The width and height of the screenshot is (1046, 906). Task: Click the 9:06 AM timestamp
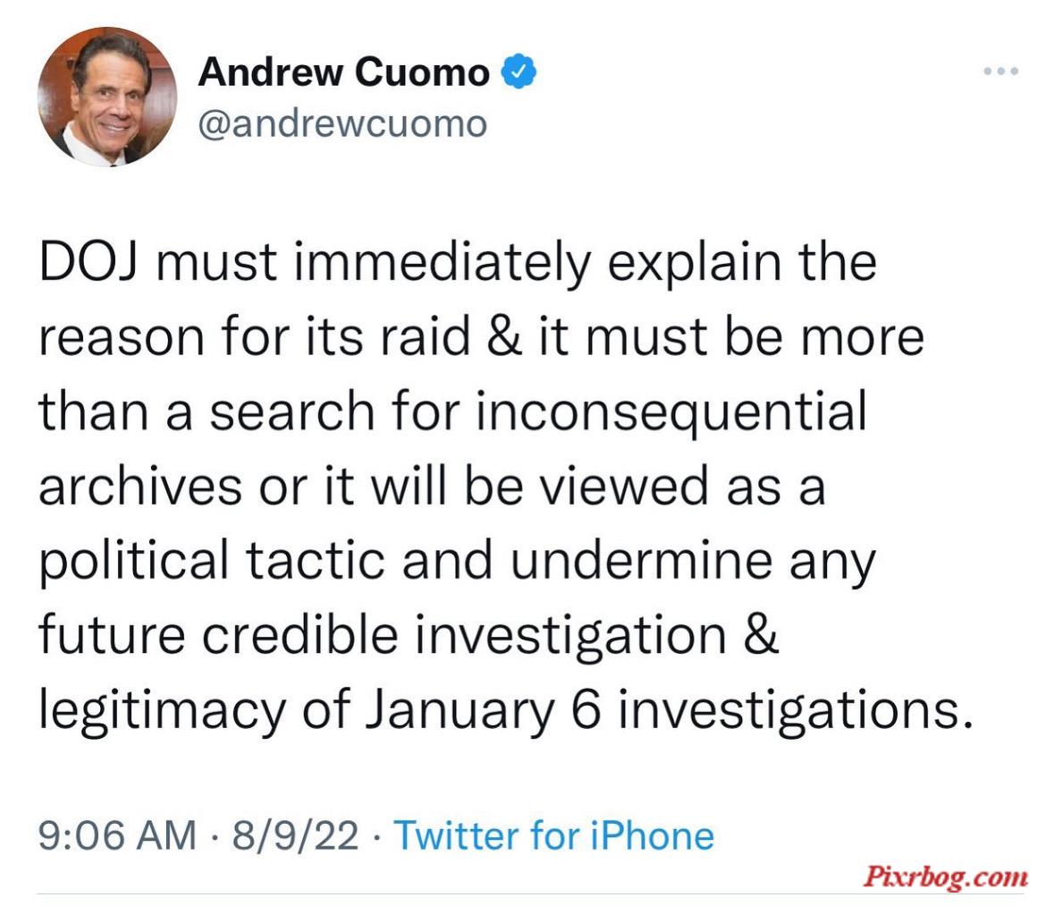point(117,835)
